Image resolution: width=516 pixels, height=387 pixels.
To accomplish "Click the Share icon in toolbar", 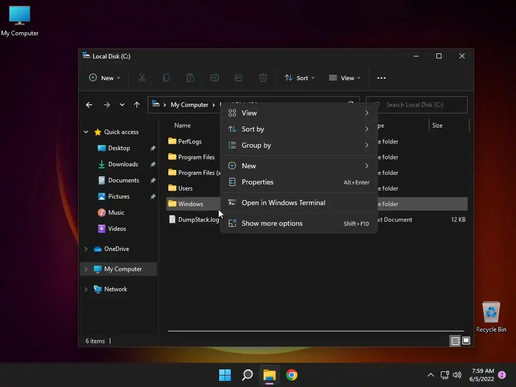I will [239, 78].
